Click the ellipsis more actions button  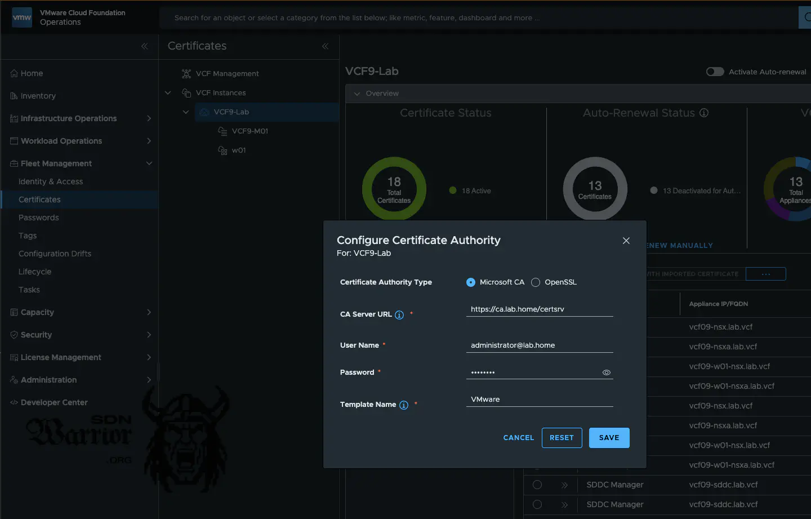point(766,274)
